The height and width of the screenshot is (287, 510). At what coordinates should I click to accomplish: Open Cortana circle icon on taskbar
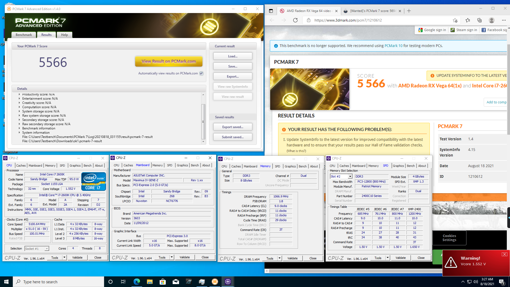110,282
